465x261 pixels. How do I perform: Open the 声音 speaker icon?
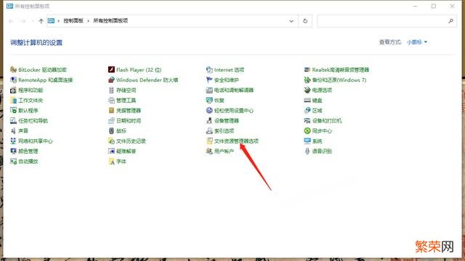coord(13,130)
